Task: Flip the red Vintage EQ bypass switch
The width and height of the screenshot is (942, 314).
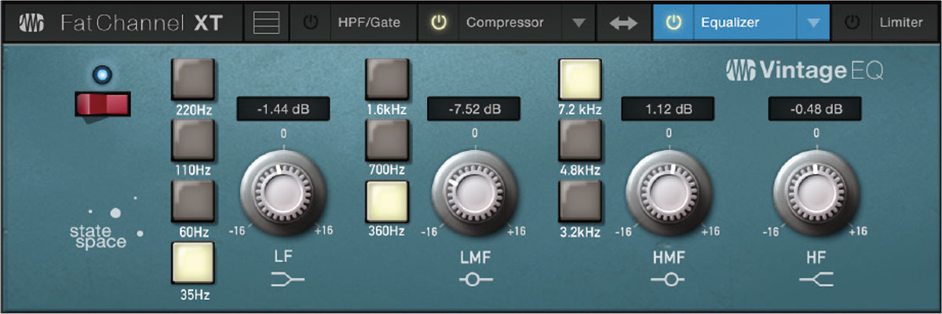Action: 102,105
